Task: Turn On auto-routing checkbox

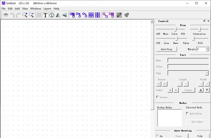Action: click(158, 136)
